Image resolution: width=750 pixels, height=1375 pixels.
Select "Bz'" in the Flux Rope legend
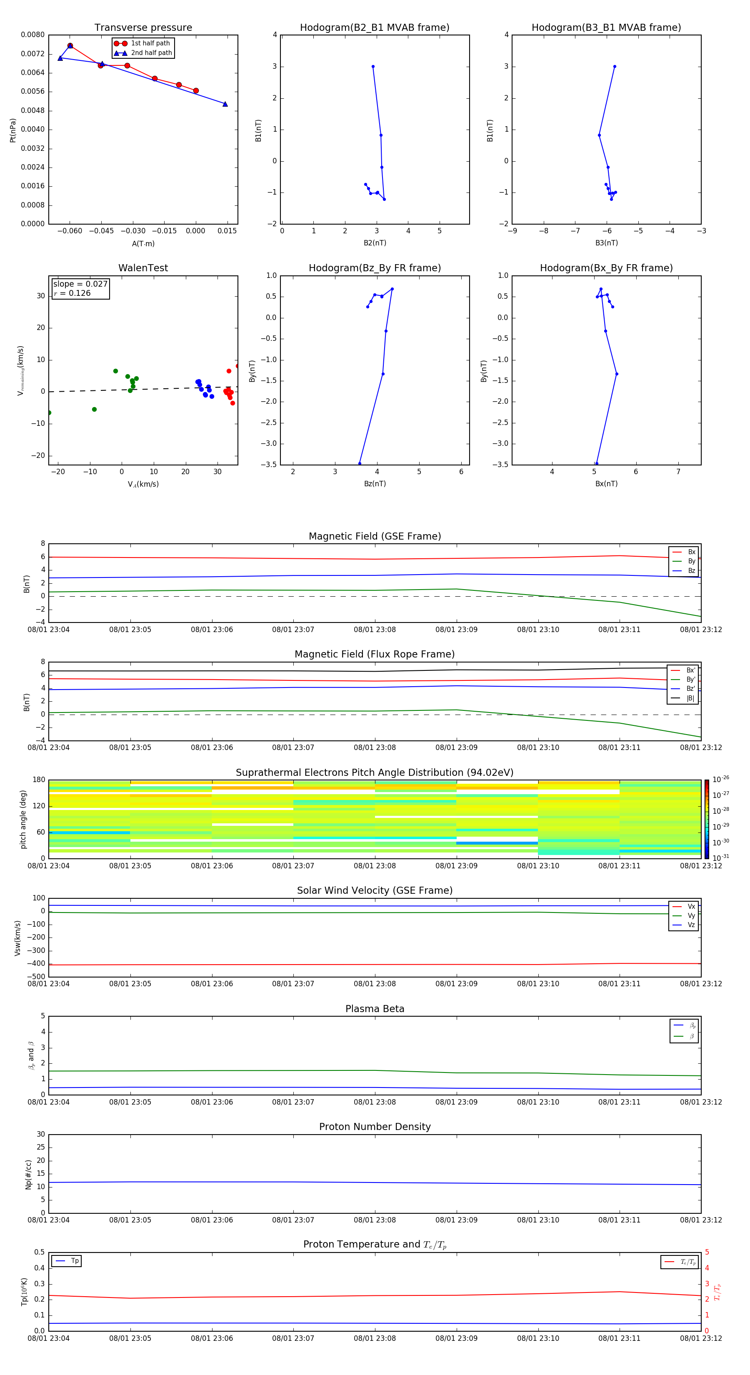click(x=683, y=689)
